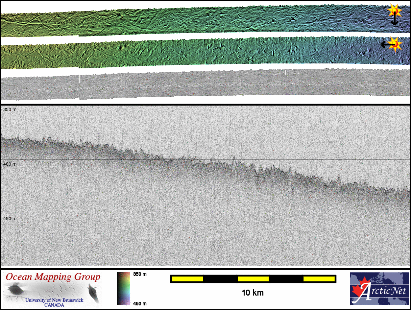Click the sun icon with the left-pointing arrow
Screen dimensions: 411x310
[396, 43]
